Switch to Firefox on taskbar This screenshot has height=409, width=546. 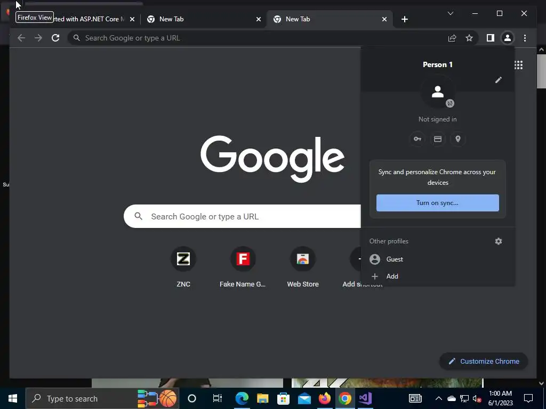pyautogui.click(x=325, y=398)
